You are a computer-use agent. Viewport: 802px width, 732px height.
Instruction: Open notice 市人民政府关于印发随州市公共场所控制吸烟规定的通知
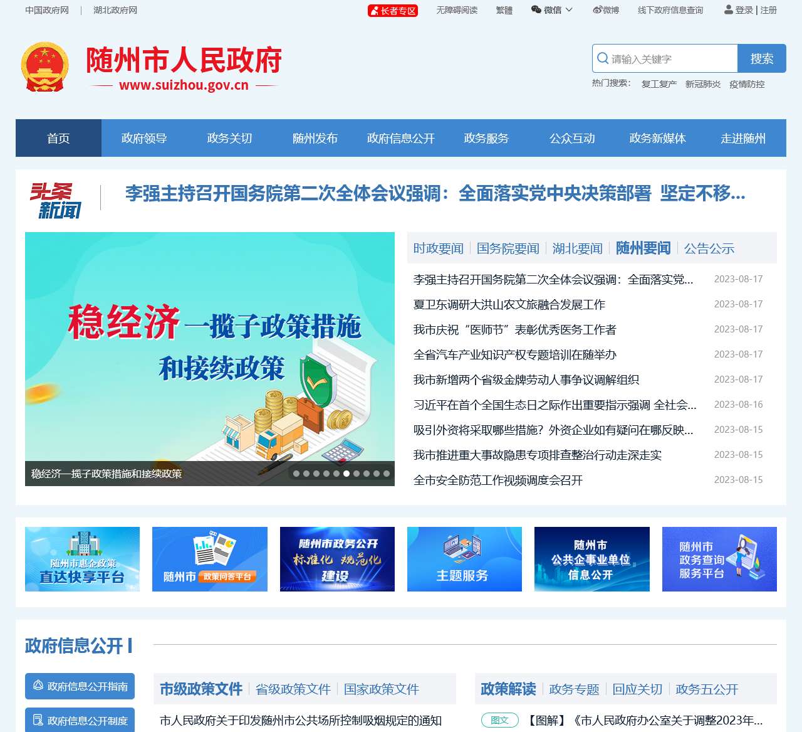pos(301,720)
